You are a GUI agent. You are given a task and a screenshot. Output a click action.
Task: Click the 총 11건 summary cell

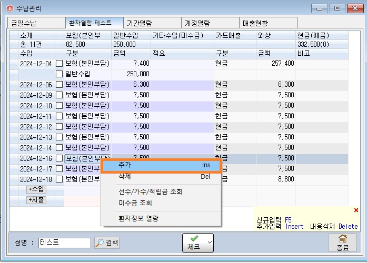click(36, 44)
